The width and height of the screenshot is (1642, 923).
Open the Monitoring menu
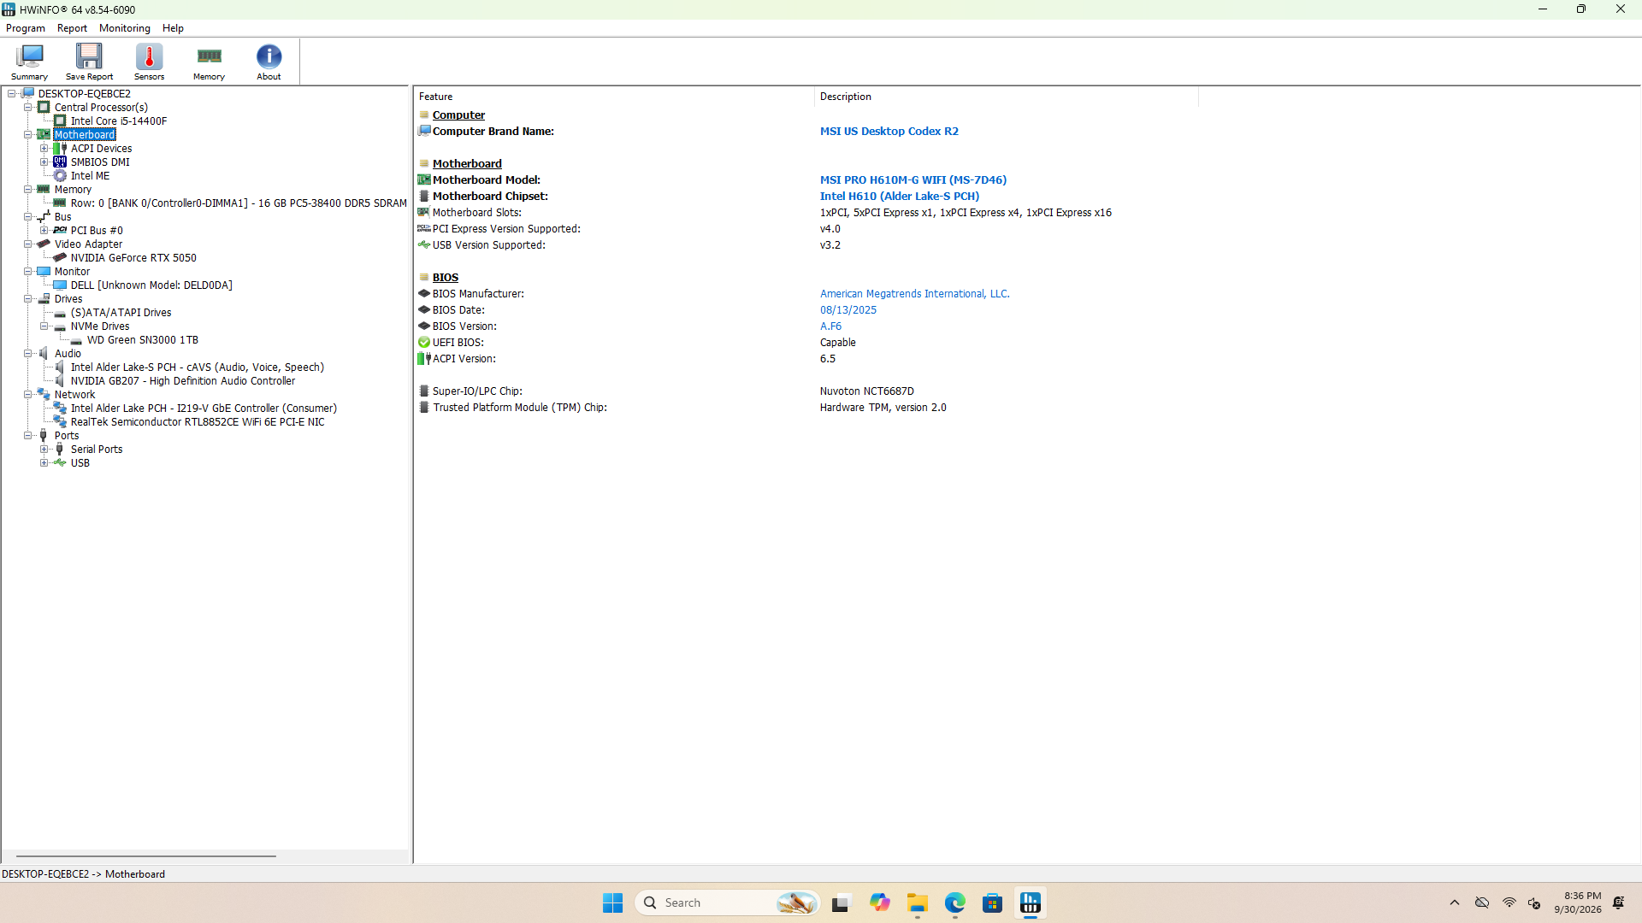tap(125, 28)
